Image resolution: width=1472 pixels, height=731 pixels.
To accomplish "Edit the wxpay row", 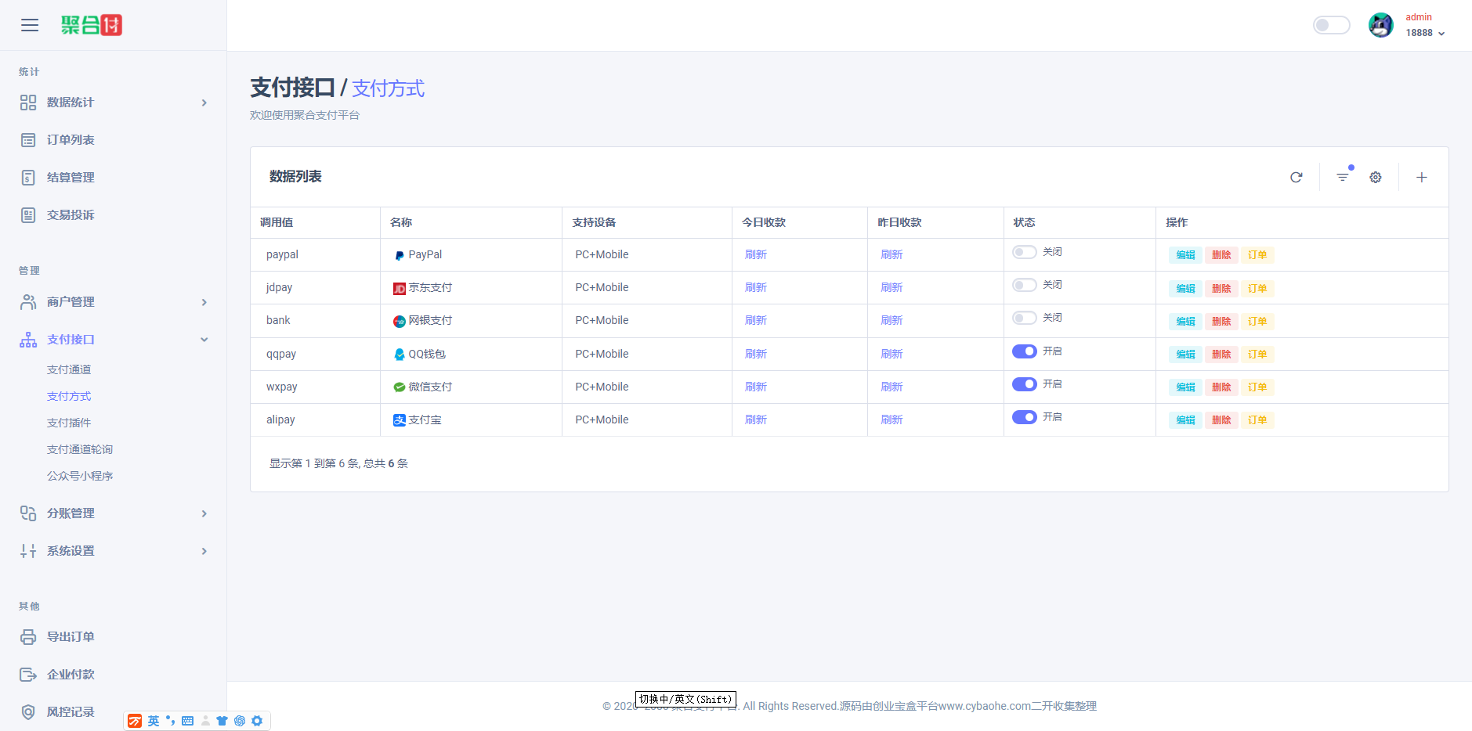I will click(x=1185, y=387).
